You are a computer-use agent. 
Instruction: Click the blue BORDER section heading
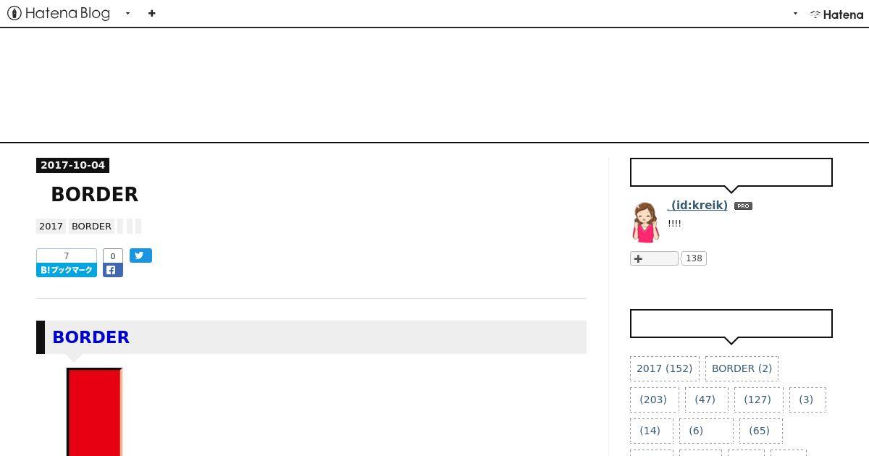(91, 337)
